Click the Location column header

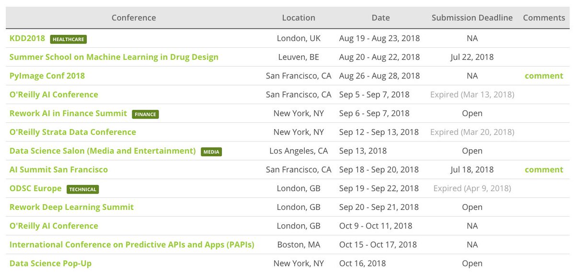[x=299, y=18]
